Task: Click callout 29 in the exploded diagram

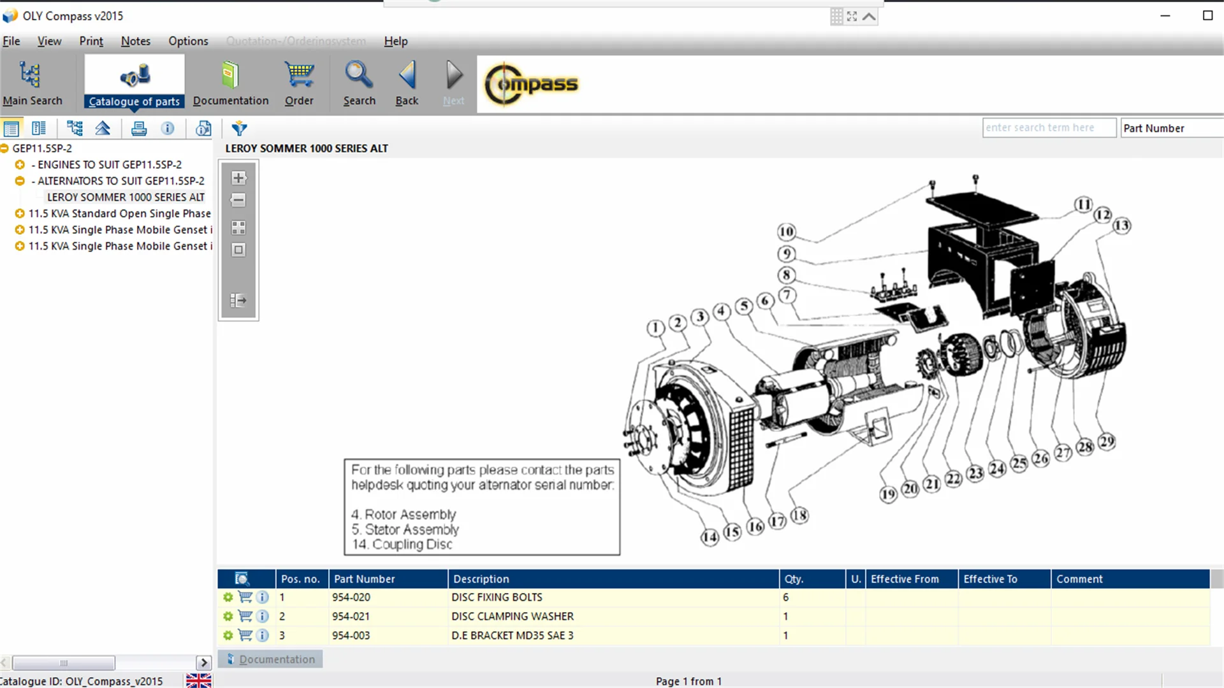Action: (1107, 441)
